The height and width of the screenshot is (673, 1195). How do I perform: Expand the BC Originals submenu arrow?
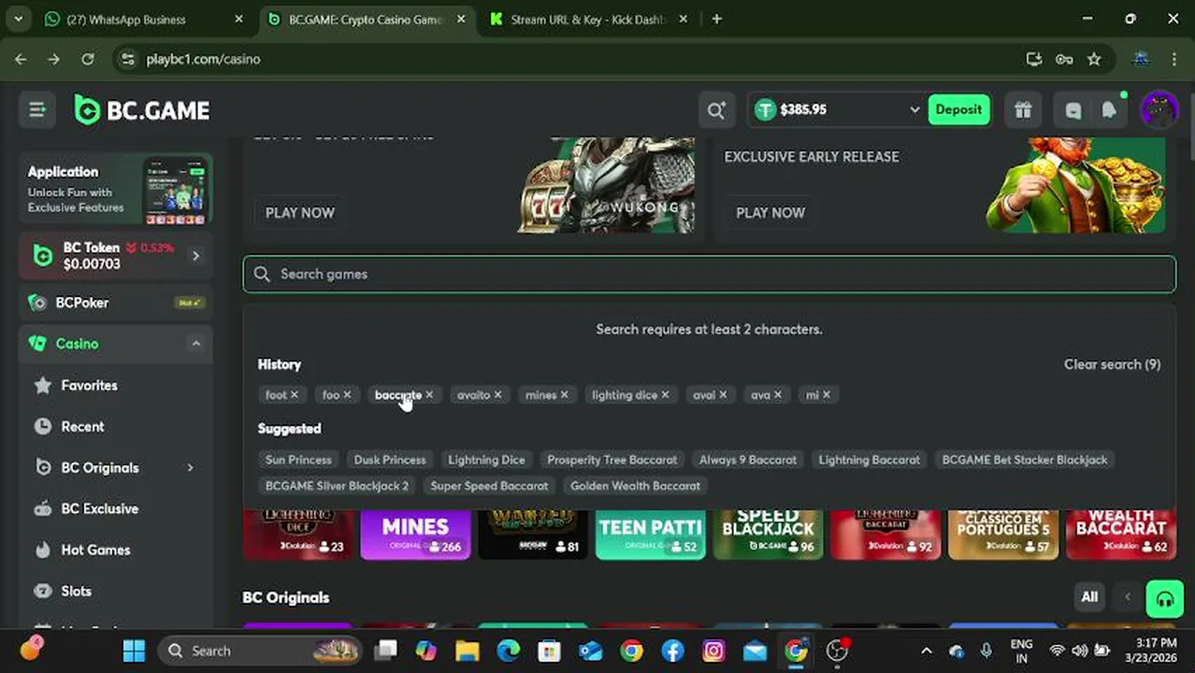[x=190, y=467]
